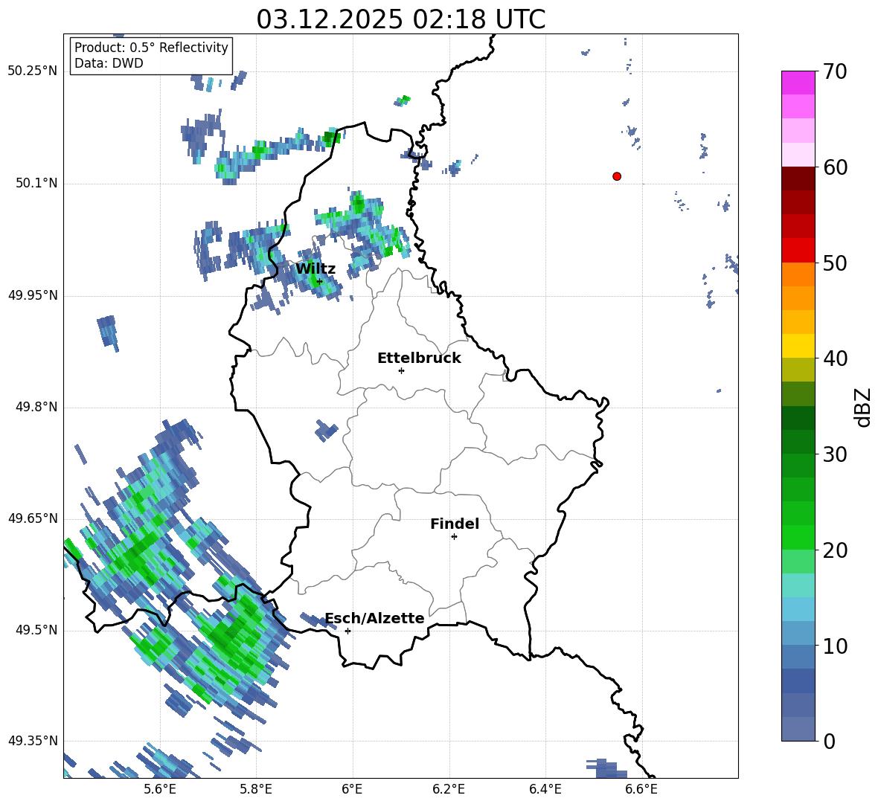Click the 6.2°E longitude label
This screenshot has width=881, height=804.
(x=449, y=789)
